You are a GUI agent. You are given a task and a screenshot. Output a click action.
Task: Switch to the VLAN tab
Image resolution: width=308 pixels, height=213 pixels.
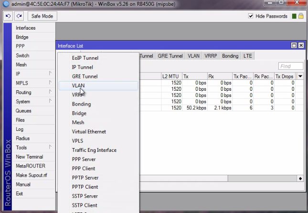tap(193, 56)
